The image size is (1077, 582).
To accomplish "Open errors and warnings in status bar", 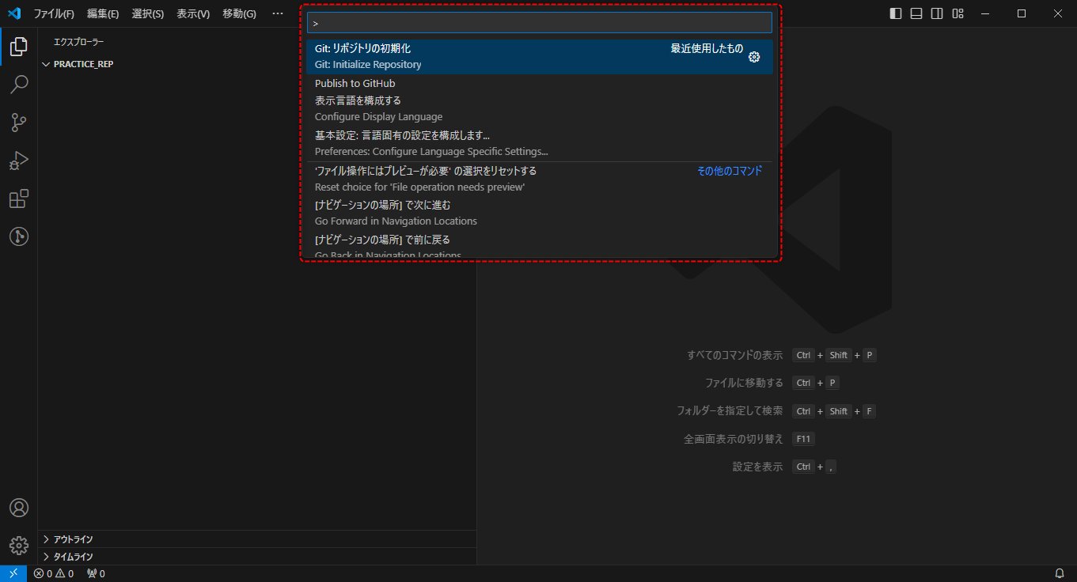I will point(54,573).
